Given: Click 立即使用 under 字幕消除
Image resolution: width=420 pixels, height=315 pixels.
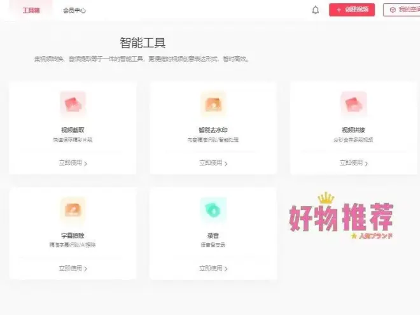Looking at the screenshot, I should [x=70, y=269].
